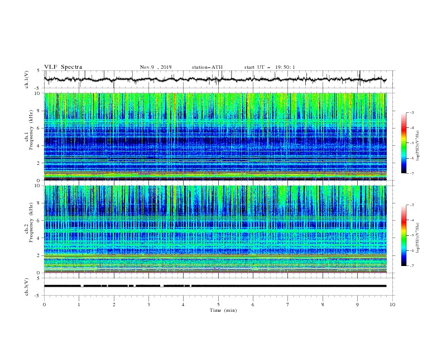The image size is (442, 342).
Task: Click the "ch.3(V)" axis label
Action: (27, 287)
